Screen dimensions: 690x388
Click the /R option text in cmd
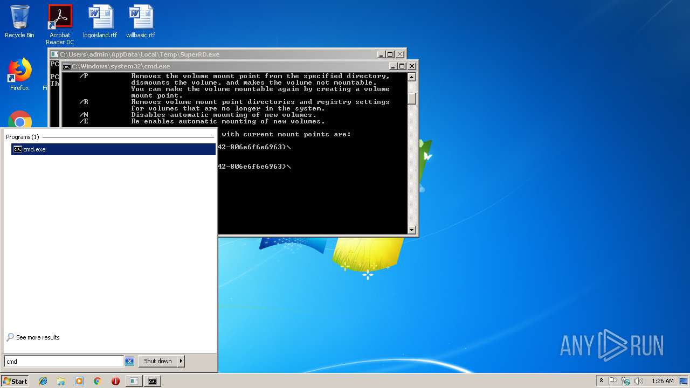tap(84, 102)
